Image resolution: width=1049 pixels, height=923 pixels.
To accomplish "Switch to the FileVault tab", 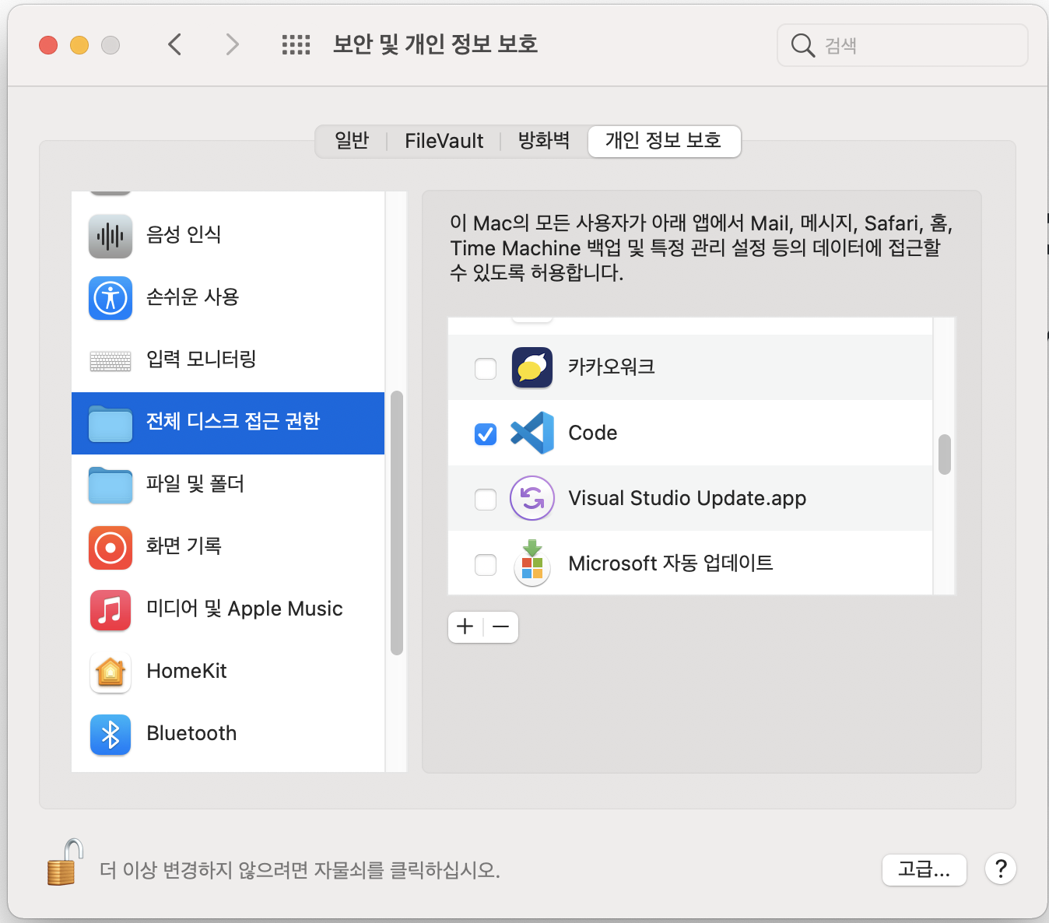I will click(x=444, y=141).
